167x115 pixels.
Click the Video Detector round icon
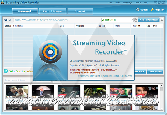point(6,71)
